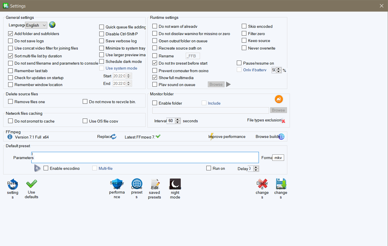
Task: Enable Save verbose log checkbox
Action: coord(102,41)
